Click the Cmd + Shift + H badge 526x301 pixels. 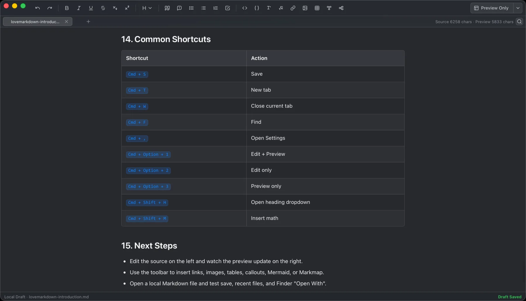(147, 203)
